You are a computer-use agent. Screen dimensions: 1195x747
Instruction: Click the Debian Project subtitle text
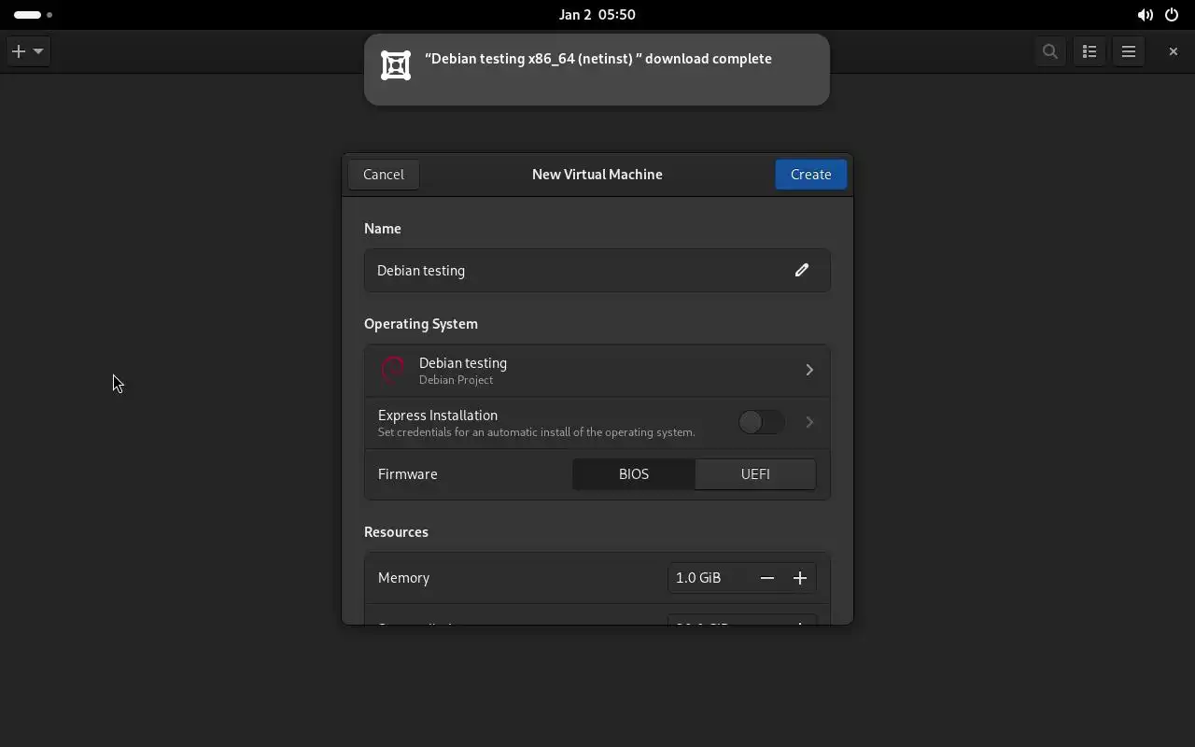[x=457, y=380]
